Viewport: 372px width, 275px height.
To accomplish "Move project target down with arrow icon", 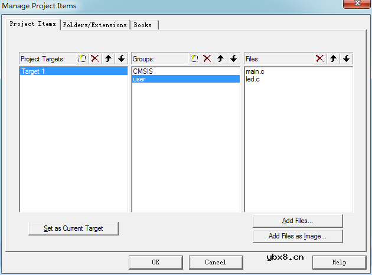I will [x=121, y=58].
